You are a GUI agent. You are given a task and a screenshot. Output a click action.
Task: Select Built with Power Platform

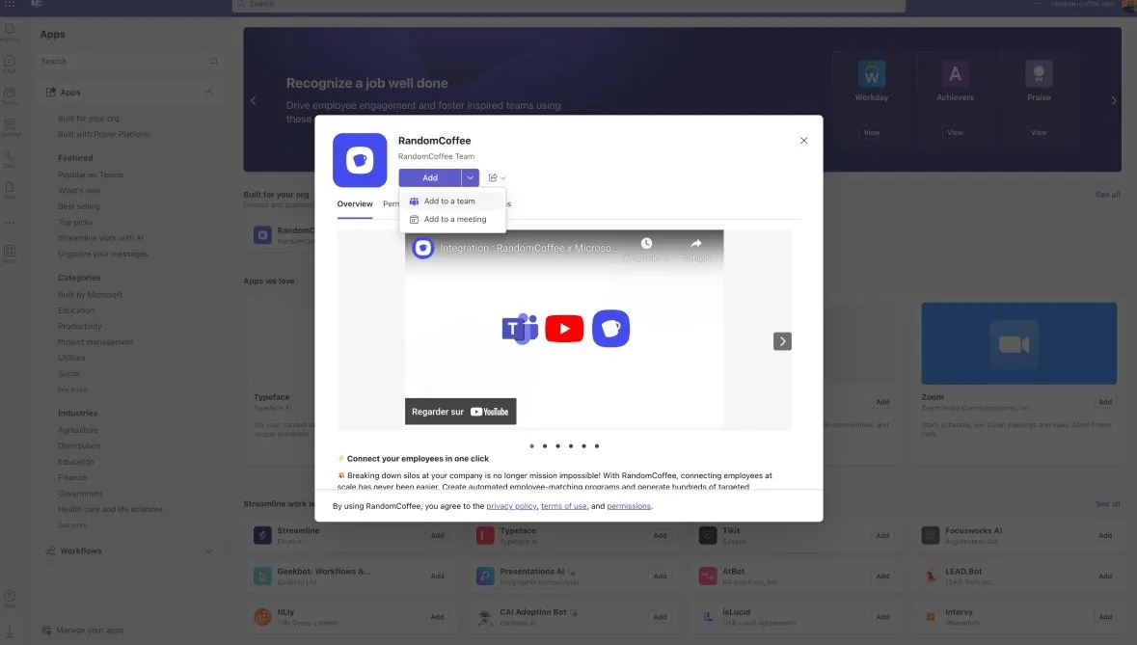[104, 134]
